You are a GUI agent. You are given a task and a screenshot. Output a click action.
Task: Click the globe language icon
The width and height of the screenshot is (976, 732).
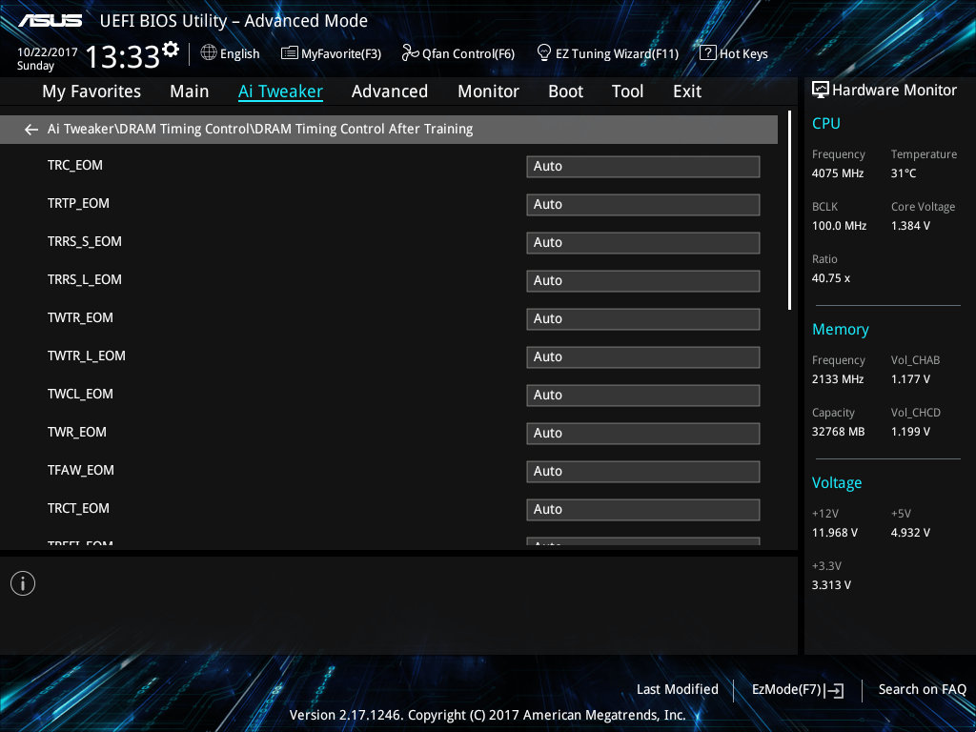[209, 53]
